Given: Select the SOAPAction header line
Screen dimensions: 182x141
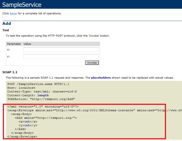Looking at the screenshot, I should click(x=41, y=99).
